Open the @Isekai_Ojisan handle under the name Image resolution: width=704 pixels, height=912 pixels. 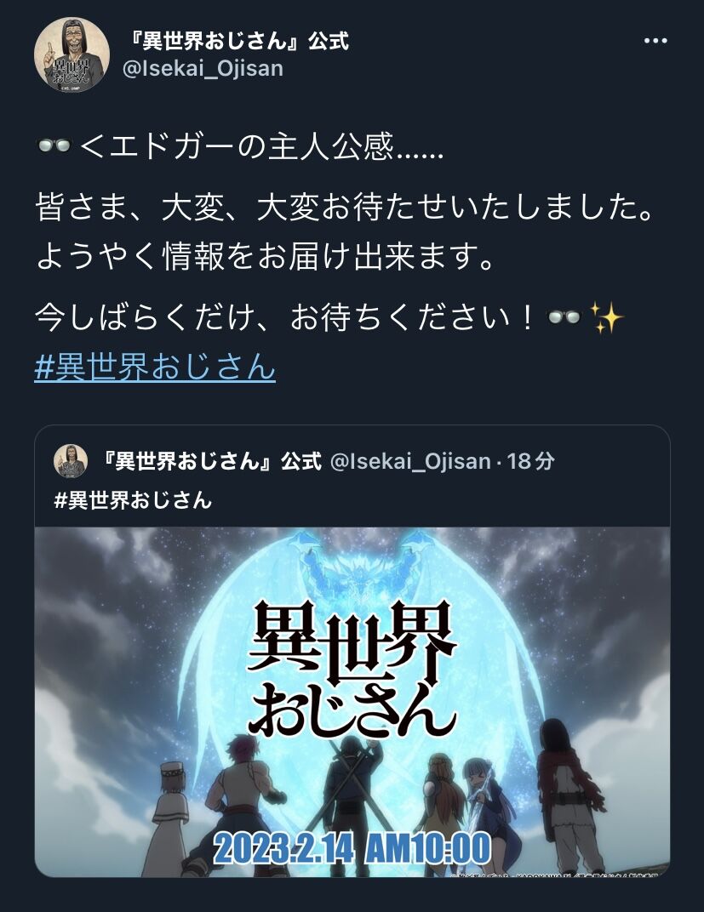tap(203, 69)
